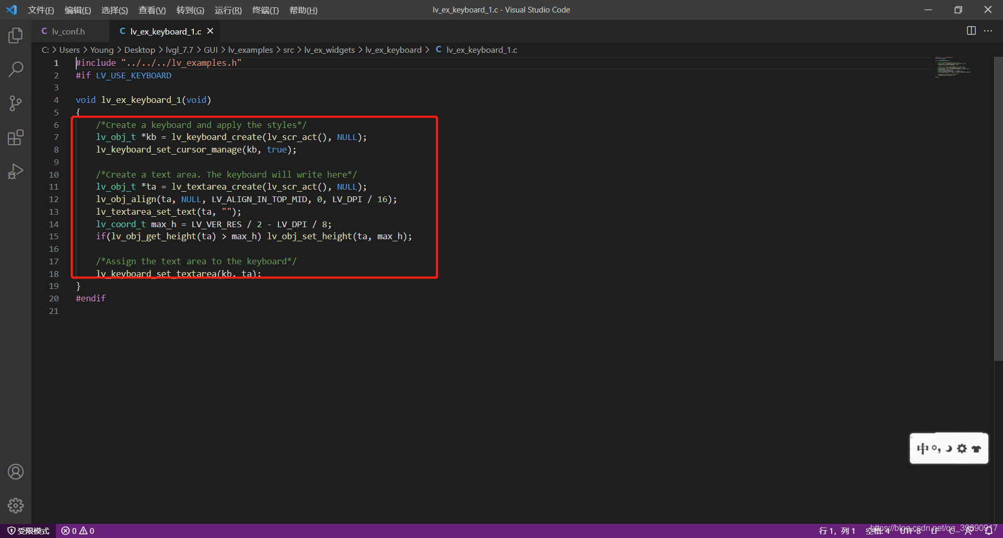Change the language mode C in status bar
The image size is (1003, 538).
pos(952,531)
